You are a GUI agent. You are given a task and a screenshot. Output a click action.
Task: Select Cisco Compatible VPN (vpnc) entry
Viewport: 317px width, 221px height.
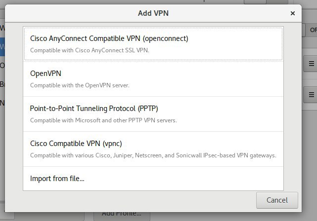[153, 149]
